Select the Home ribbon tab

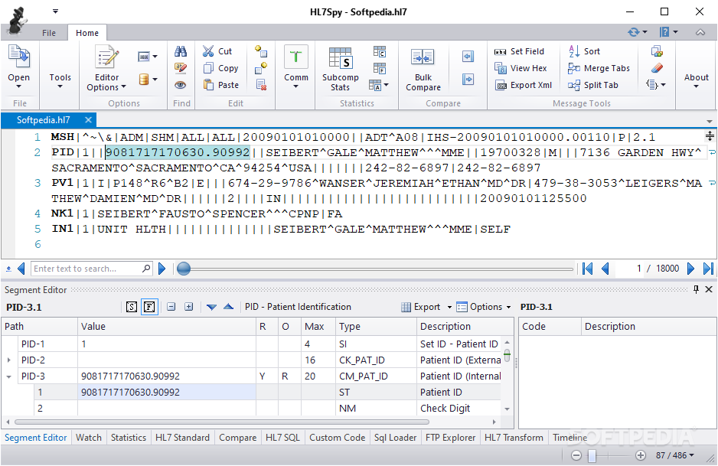87,33
